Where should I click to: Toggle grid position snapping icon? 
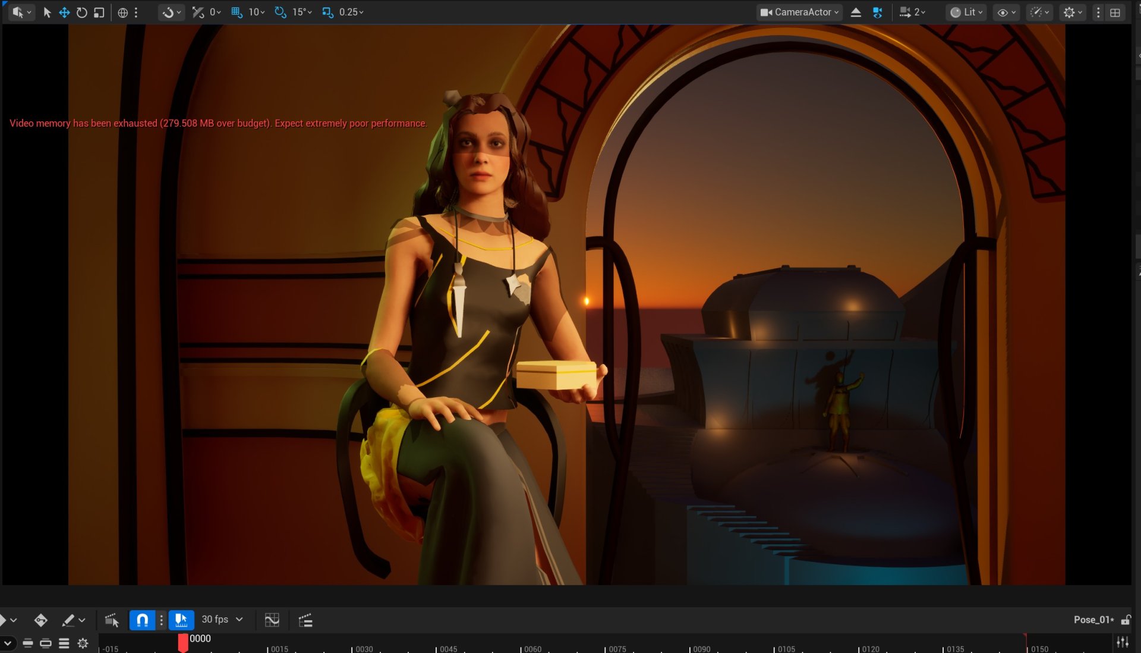pos(237,12)
